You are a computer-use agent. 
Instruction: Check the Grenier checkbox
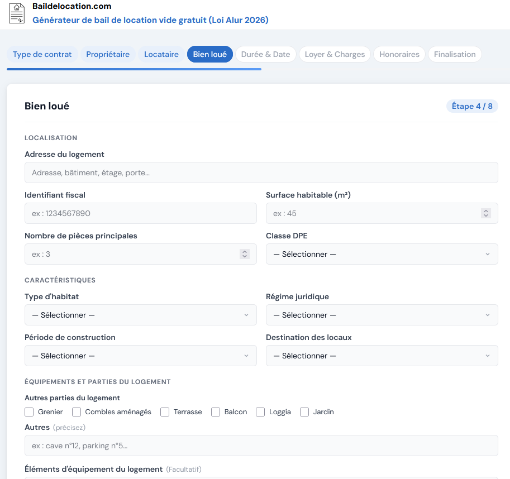coord(29,412)
